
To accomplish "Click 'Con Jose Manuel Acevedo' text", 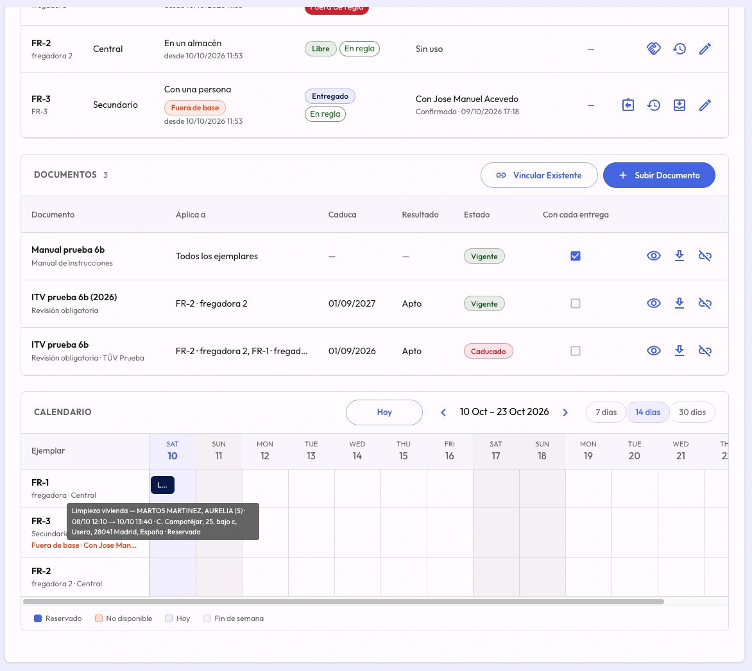I will [x=466, y=99].
